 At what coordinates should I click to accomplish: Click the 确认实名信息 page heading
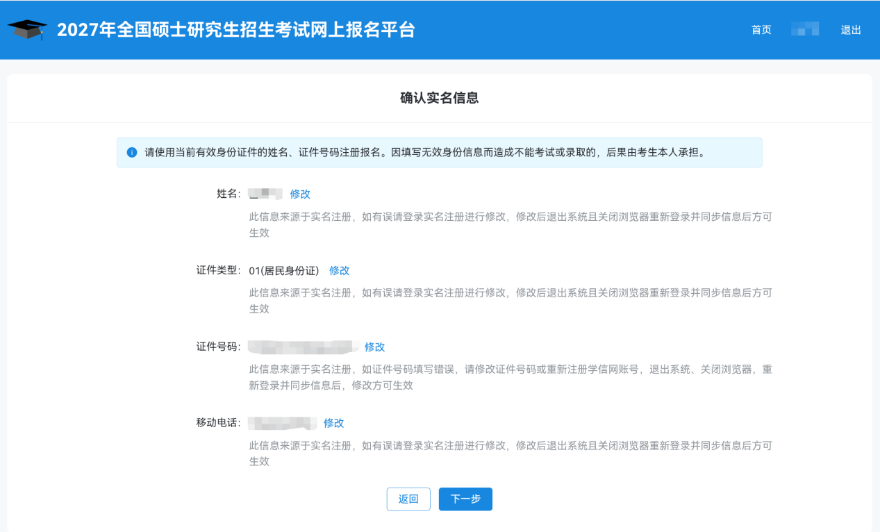pos(440,98)
